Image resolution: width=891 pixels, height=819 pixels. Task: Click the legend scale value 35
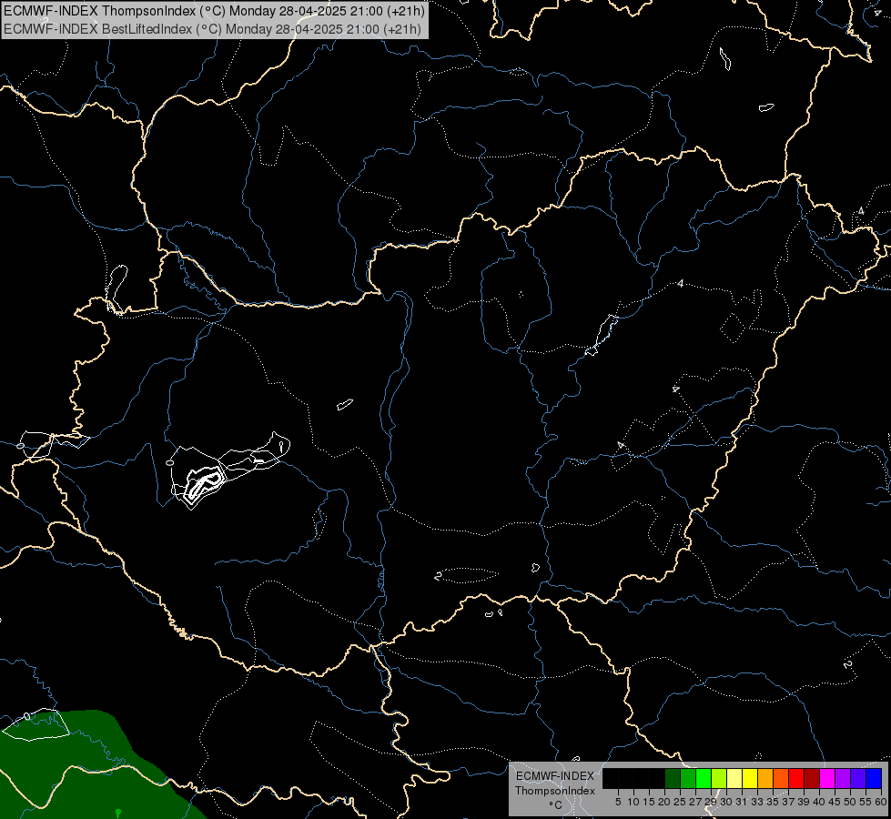point(773,802)
